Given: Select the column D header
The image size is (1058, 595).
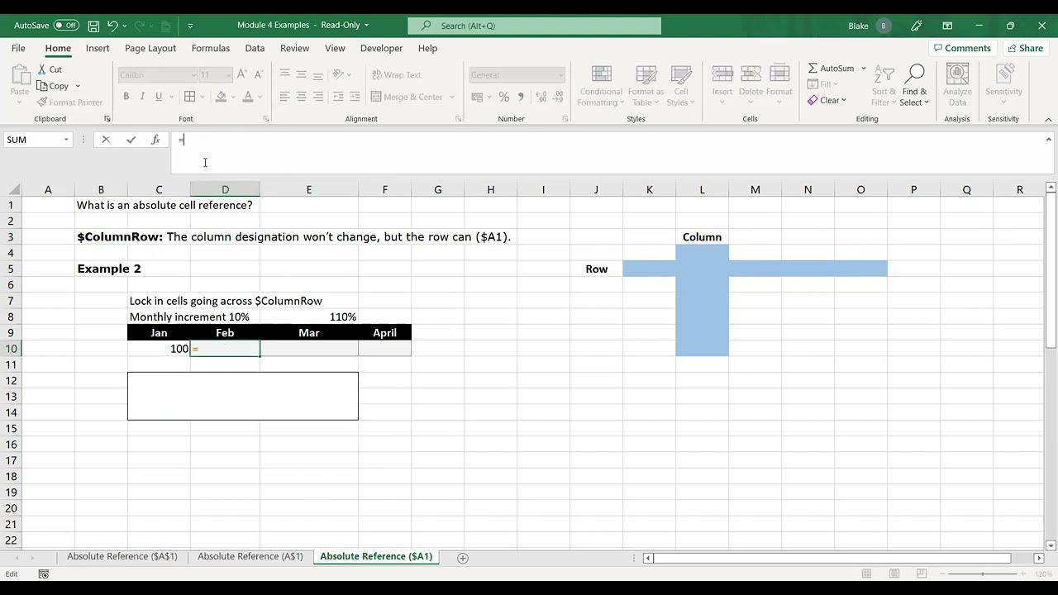Looking at the screenshot, I should (x=225, y=190).
